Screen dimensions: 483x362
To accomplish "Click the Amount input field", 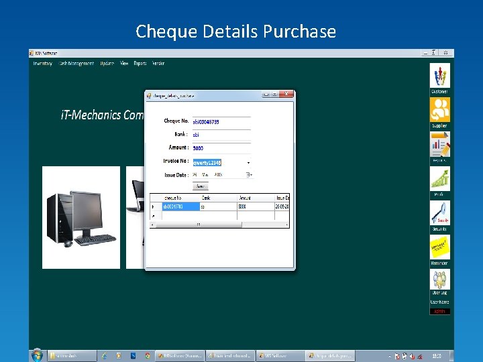I will pos(221,148).
